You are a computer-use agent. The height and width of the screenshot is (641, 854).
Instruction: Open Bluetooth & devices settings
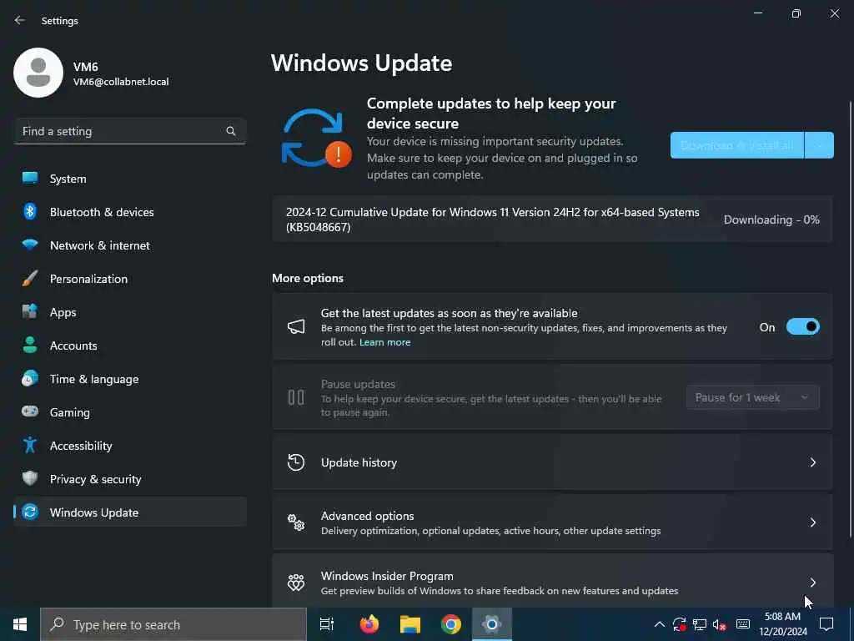tap(129, 211)
